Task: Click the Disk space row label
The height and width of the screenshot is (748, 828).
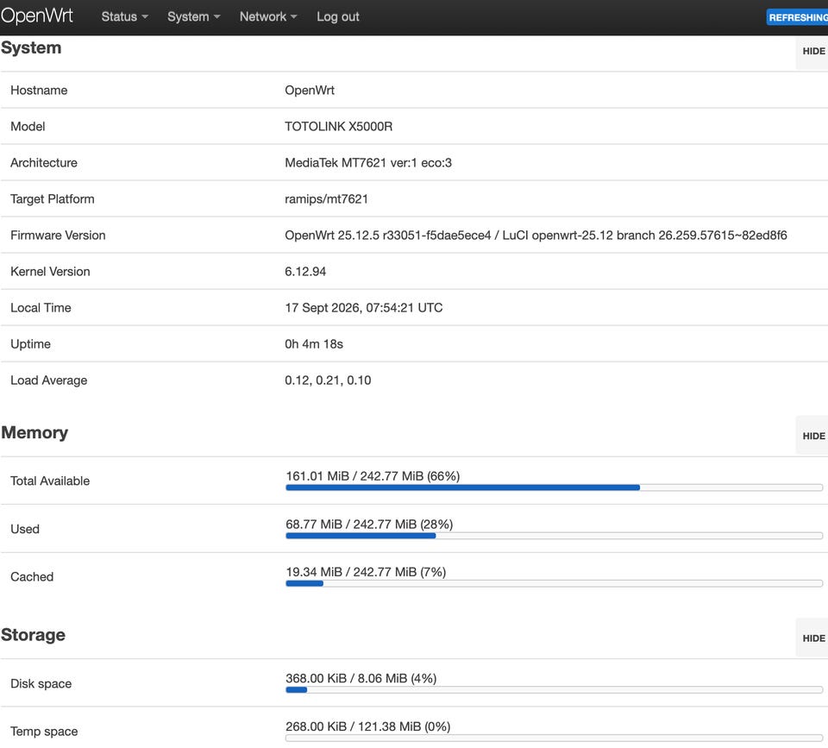Action: click(x=41, y=683)
